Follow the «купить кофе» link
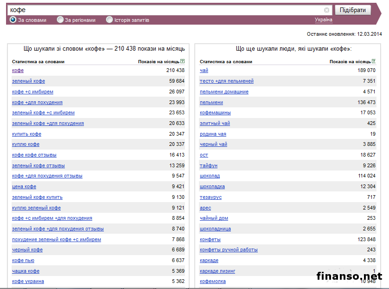The height and width of the screenshot is (289, 389). coord(26,134)
